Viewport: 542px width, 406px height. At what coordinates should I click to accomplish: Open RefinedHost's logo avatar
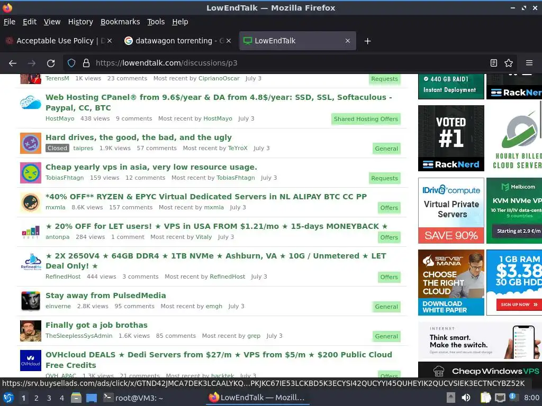[30, 262]
